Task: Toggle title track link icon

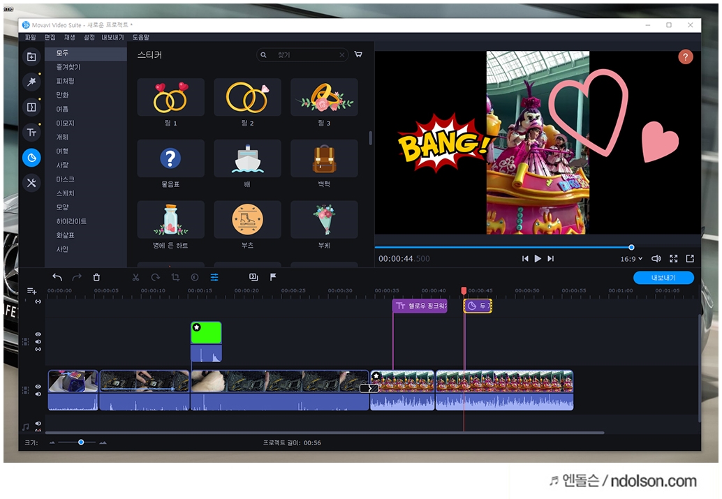Action: point(38,301)
